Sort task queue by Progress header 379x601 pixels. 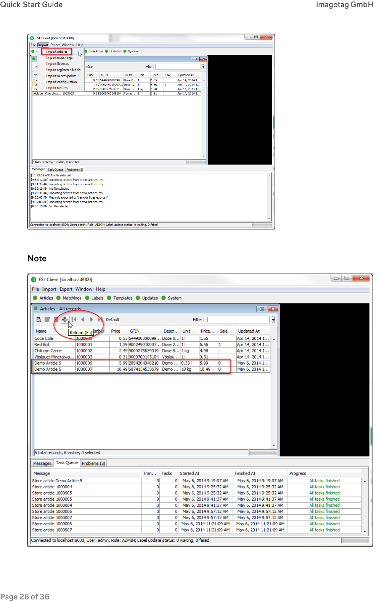[x=324, y=473]
